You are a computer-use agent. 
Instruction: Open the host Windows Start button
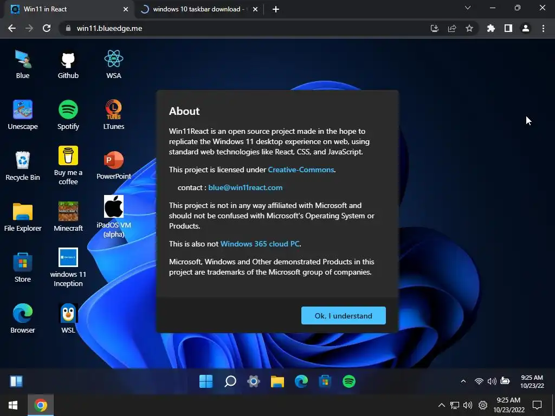(13, 405)
